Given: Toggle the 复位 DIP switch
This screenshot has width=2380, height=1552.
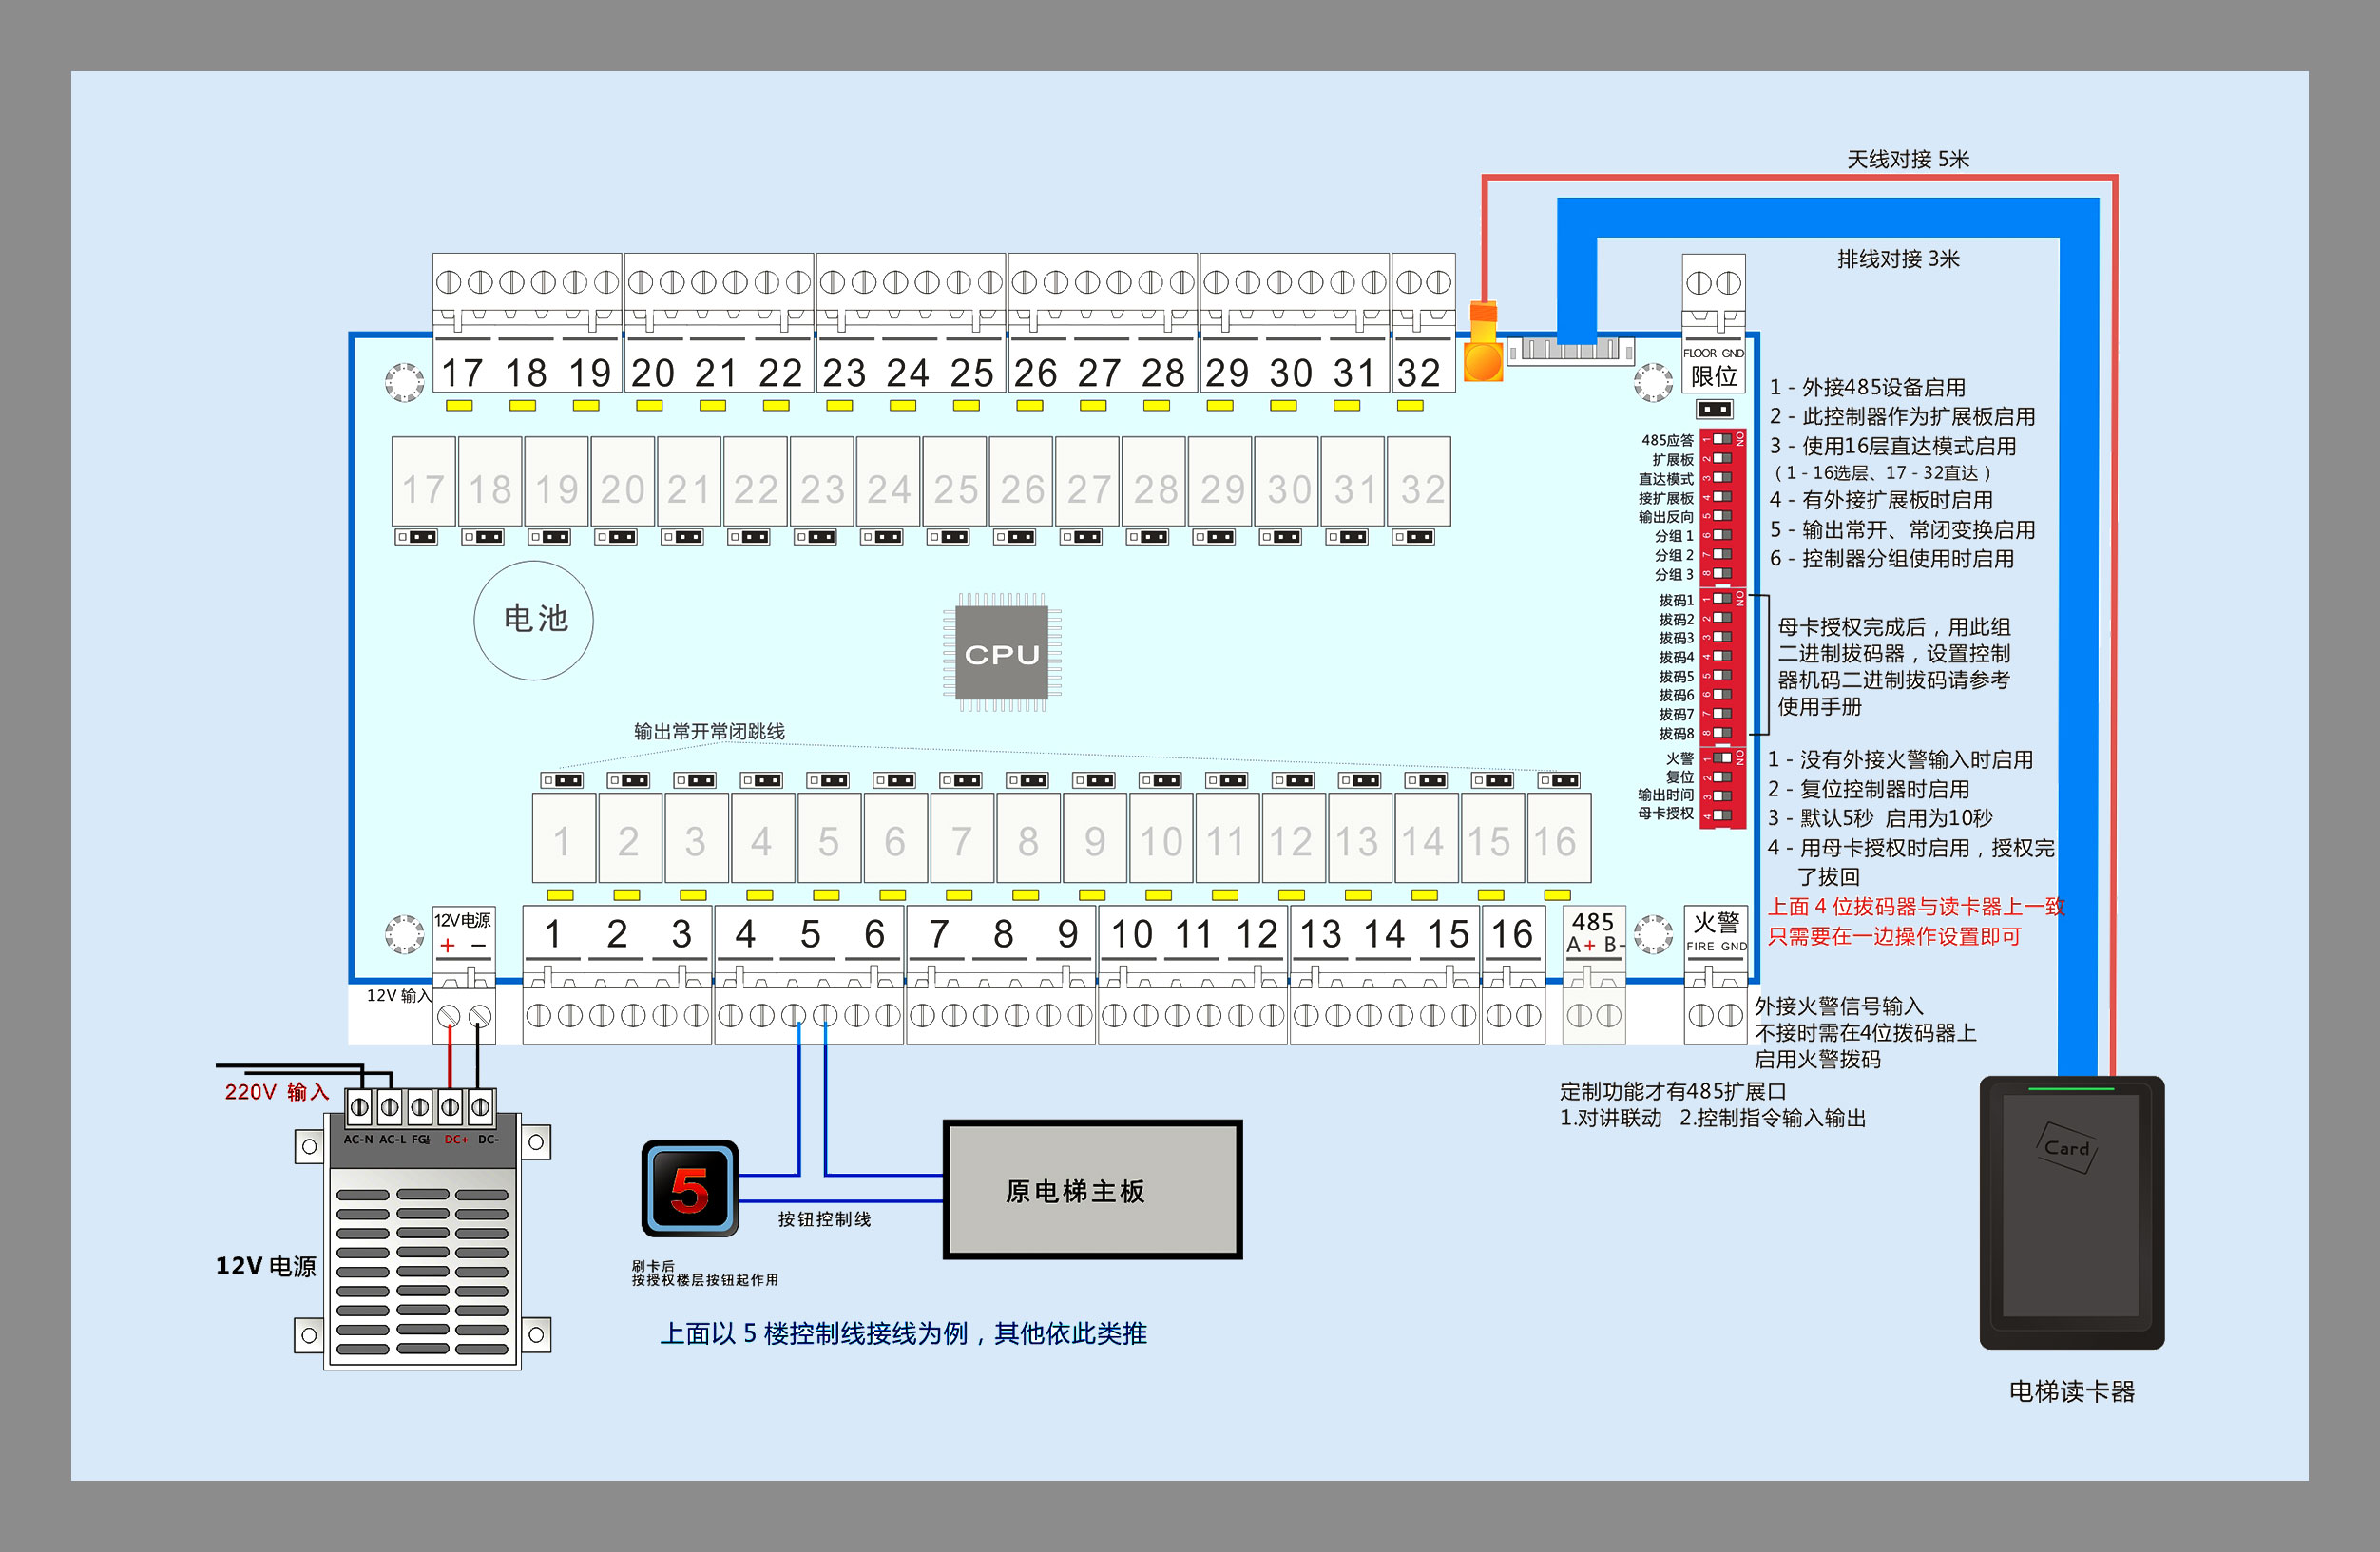Looking at the screenshot, I should click(x=1722, y=777).
